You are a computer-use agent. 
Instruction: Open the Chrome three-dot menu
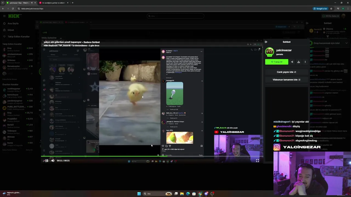[x=348, y=9]
